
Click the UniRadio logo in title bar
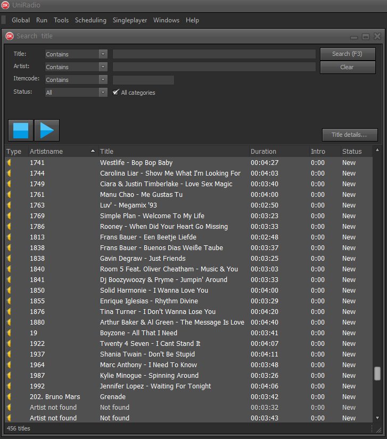(6, 5)
